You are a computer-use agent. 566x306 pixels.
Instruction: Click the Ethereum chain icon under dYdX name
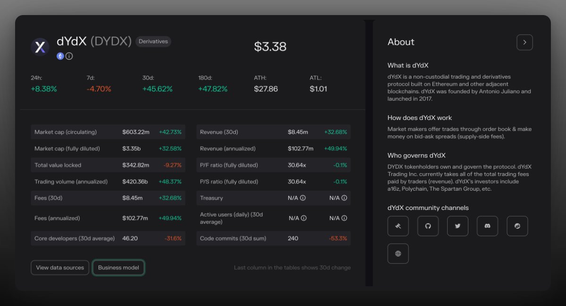(60, 56)
